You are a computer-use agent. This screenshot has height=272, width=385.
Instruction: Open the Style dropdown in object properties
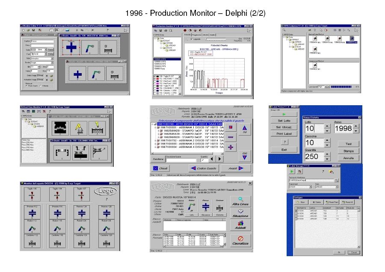(52, 59)
